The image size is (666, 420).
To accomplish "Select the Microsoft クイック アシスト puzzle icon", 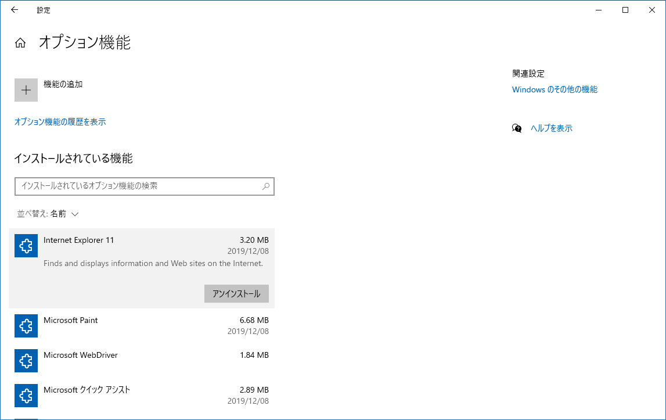I will point(26,396).
